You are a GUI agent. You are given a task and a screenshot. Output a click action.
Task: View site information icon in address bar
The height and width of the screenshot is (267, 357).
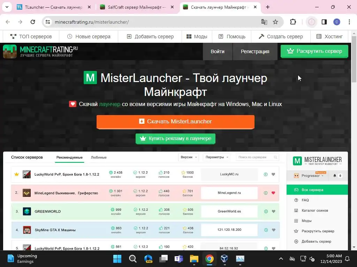(x=48, y=22)
